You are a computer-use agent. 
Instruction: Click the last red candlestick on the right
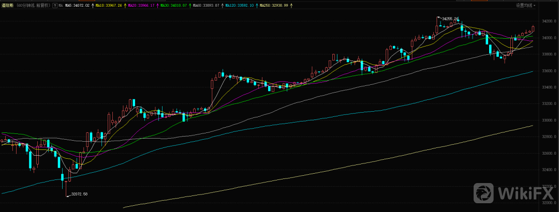coord(533,29)
